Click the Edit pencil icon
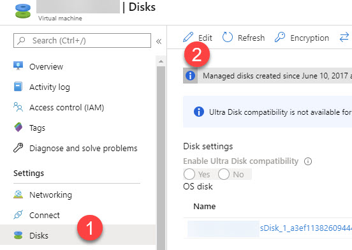The height and width of the screenshot is (250, 352). 188,37
